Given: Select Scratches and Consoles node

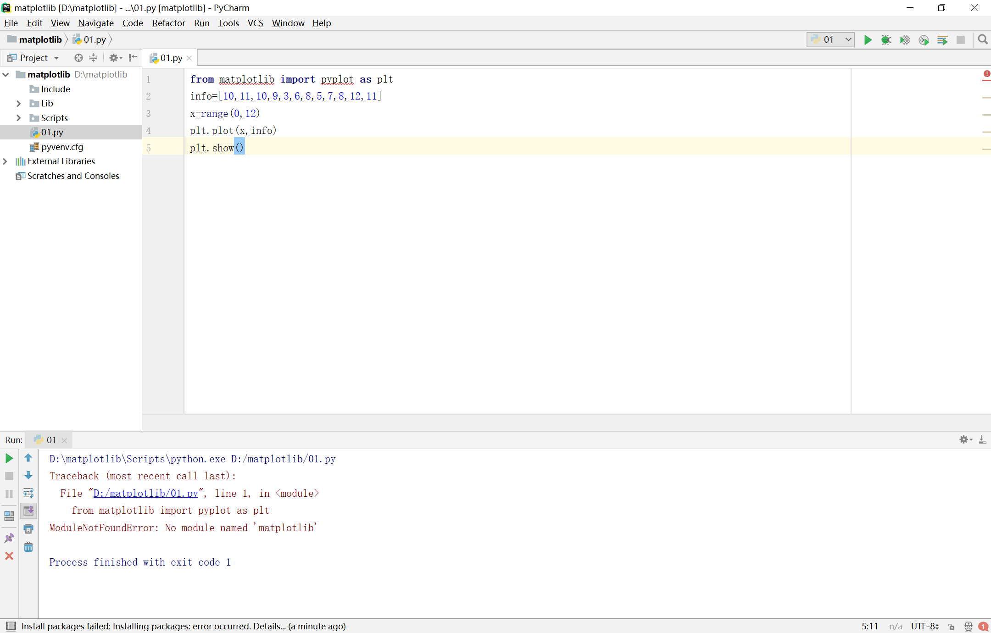Looking at the screenshot, I should point(67,176).
